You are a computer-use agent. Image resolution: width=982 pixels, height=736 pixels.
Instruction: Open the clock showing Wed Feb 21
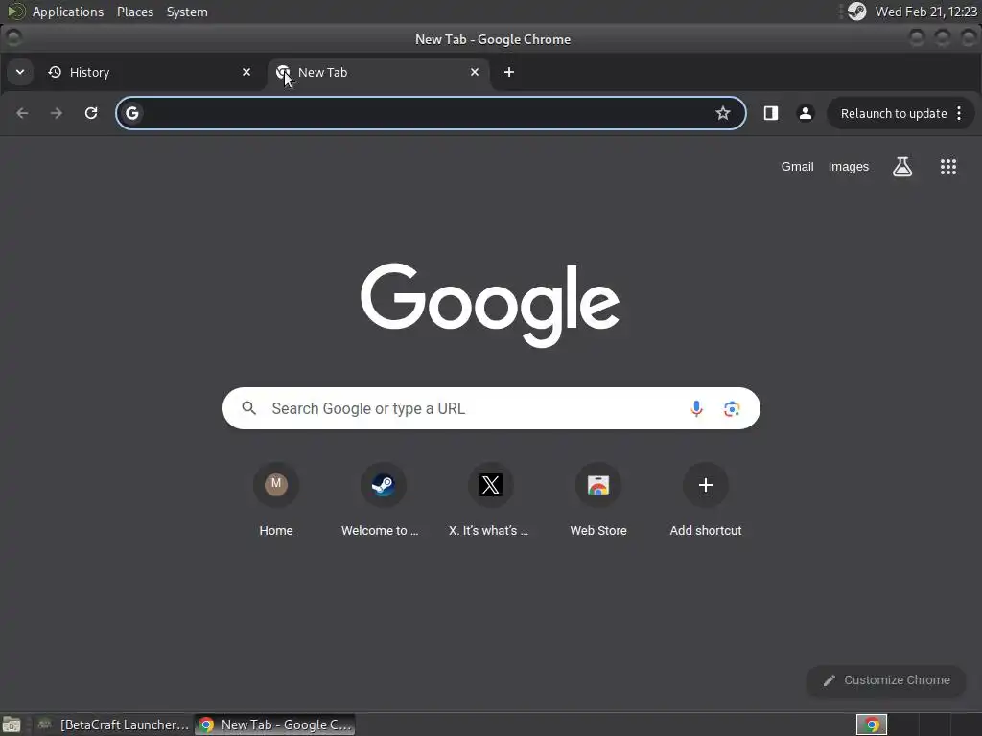point(925,11)
